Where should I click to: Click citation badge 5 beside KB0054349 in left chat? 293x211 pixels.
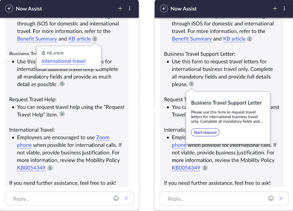50,168
